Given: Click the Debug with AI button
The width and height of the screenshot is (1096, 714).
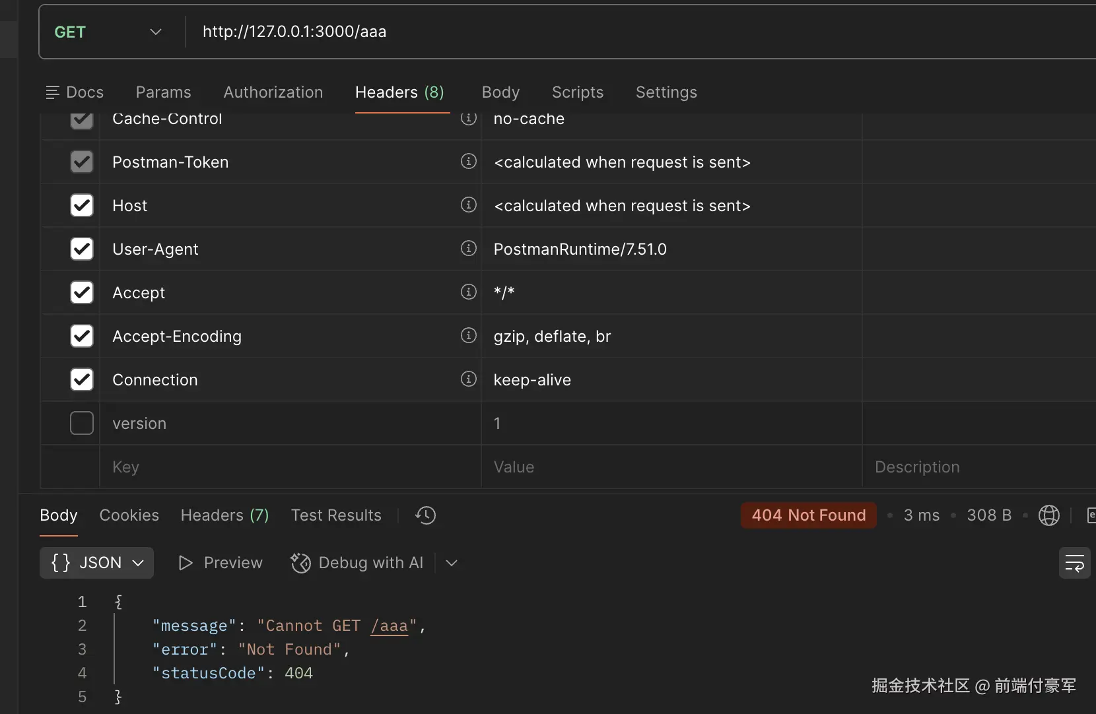Looking at the screenshot, I should tap(357, 563).
